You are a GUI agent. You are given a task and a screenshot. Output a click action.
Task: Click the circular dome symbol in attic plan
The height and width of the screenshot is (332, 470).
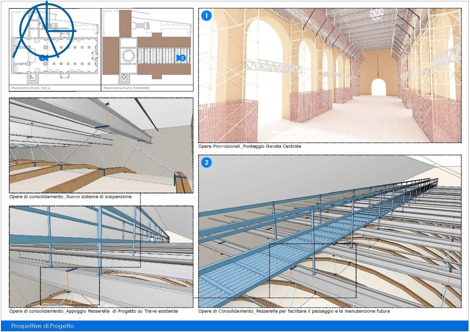[128, 56]
